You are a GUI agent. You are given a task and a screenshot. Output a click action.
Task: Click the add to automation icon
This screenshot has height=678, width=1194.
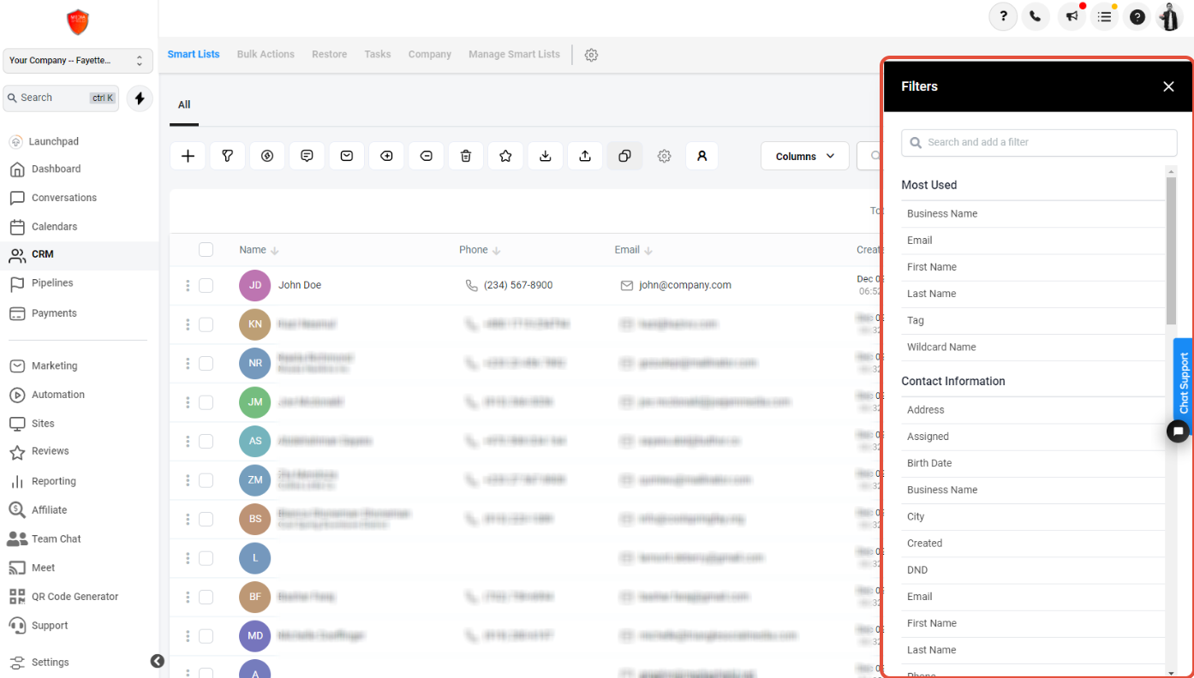point(267,156)
